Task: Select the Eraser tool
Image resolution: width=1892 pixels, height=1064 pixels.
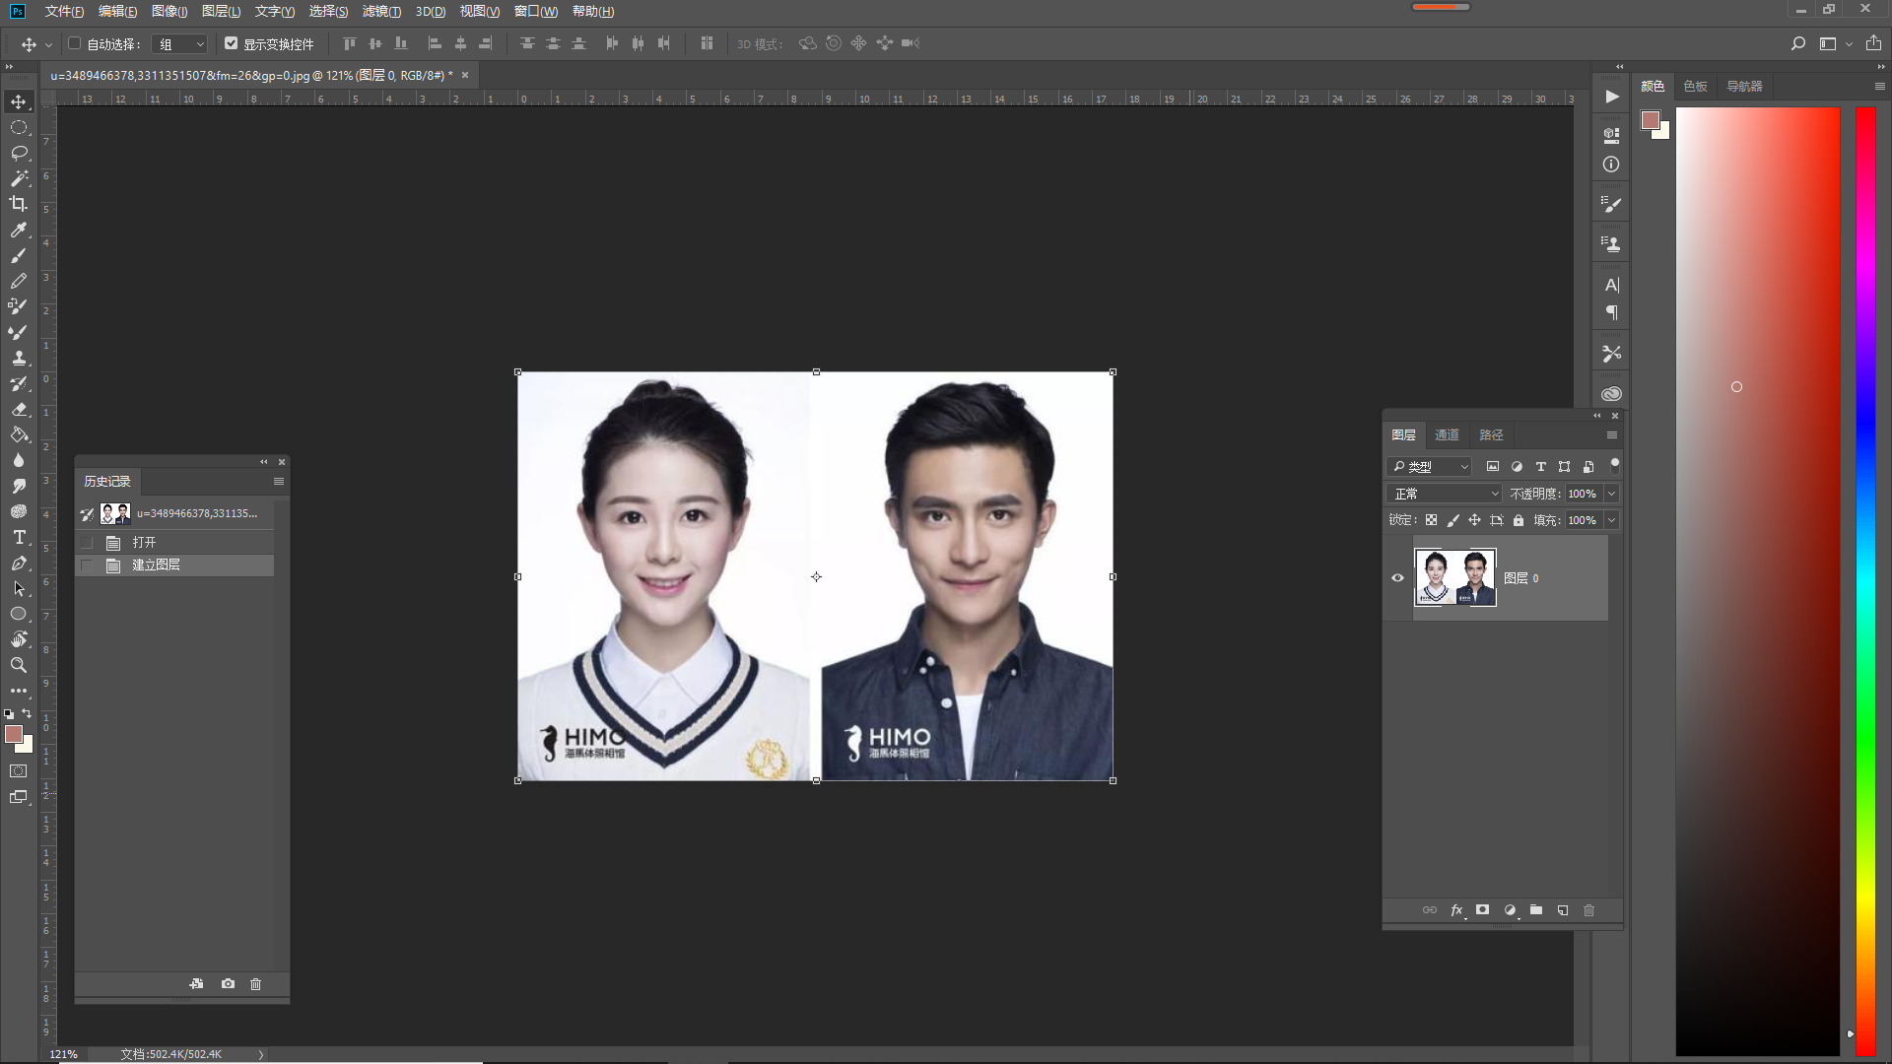Action: click(19, 409)
